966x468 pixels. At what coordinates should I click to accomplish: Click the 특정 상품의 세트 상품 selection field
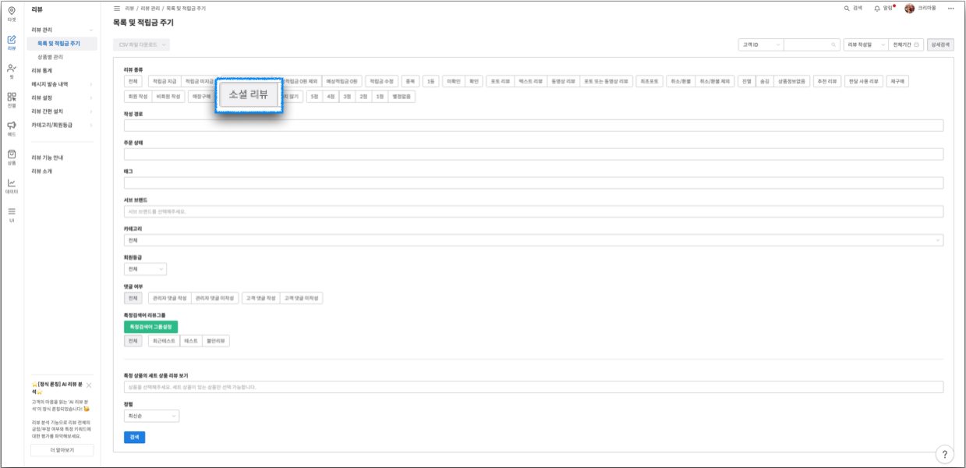533,387
